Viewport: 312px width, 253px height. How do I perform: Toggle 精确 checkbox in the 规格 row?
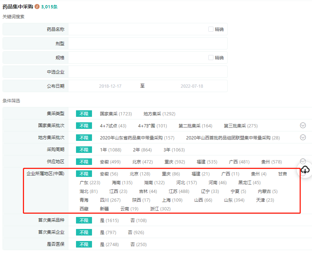tap(211, 58)
